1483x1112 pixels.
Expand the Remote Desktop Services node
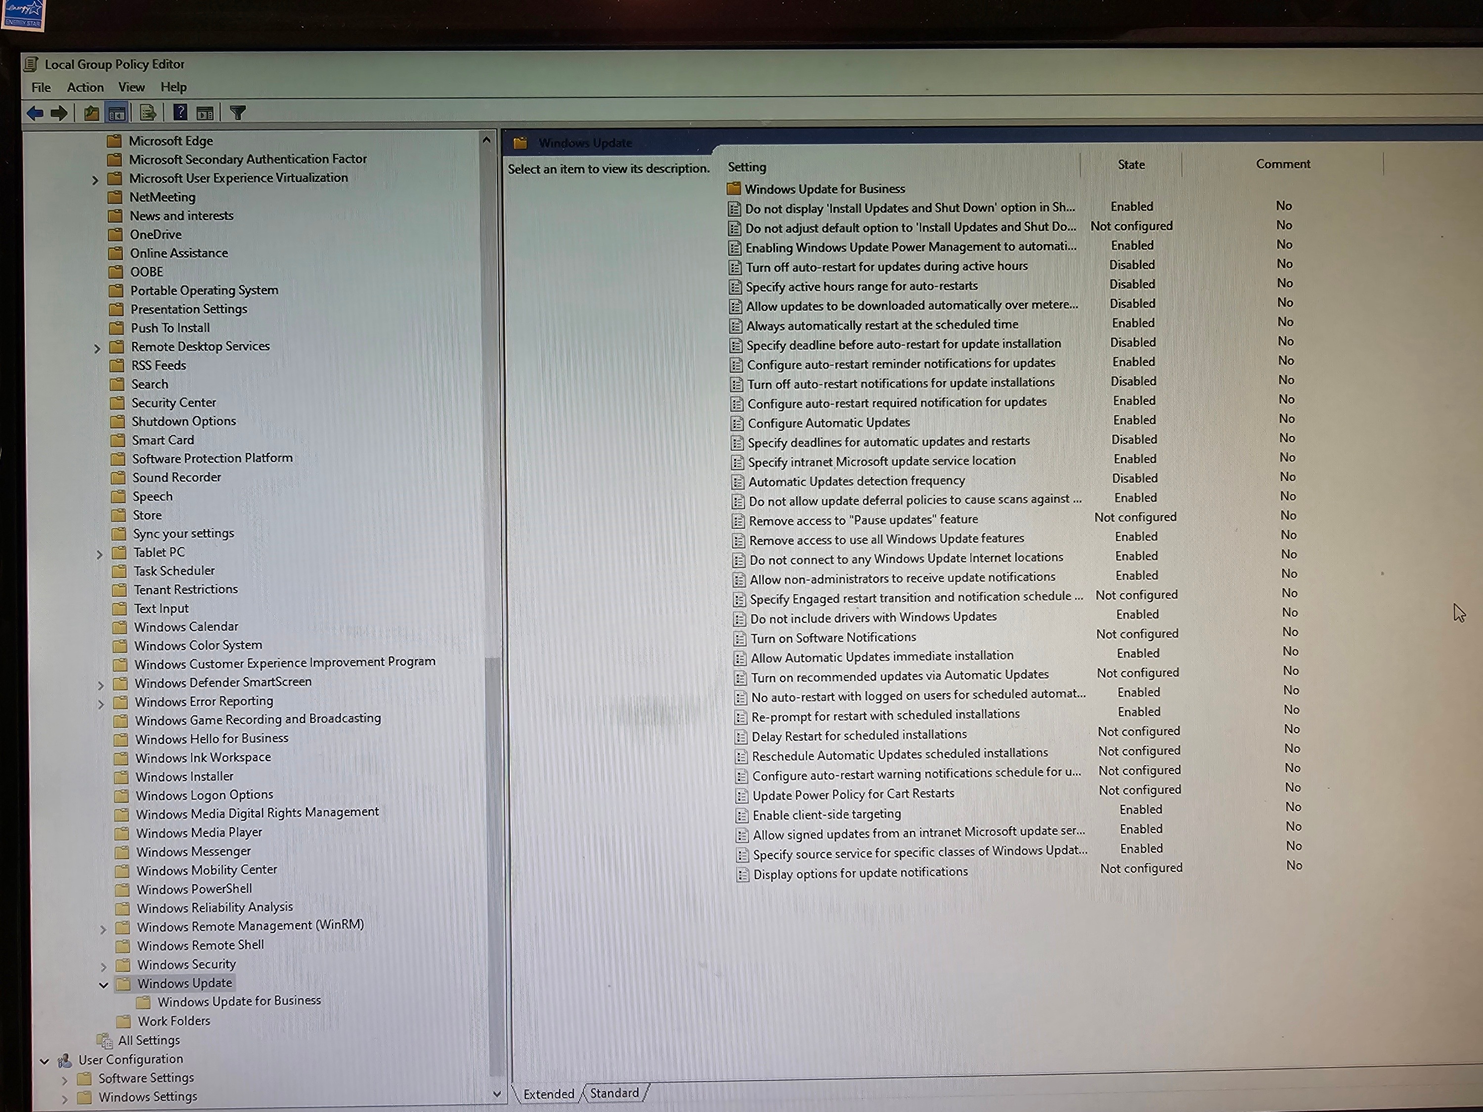coord(97,348)
